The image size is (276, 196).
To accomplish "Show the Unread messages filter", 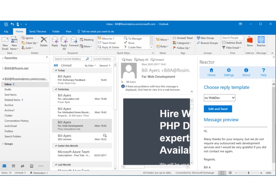I will (x=66, y=65).
